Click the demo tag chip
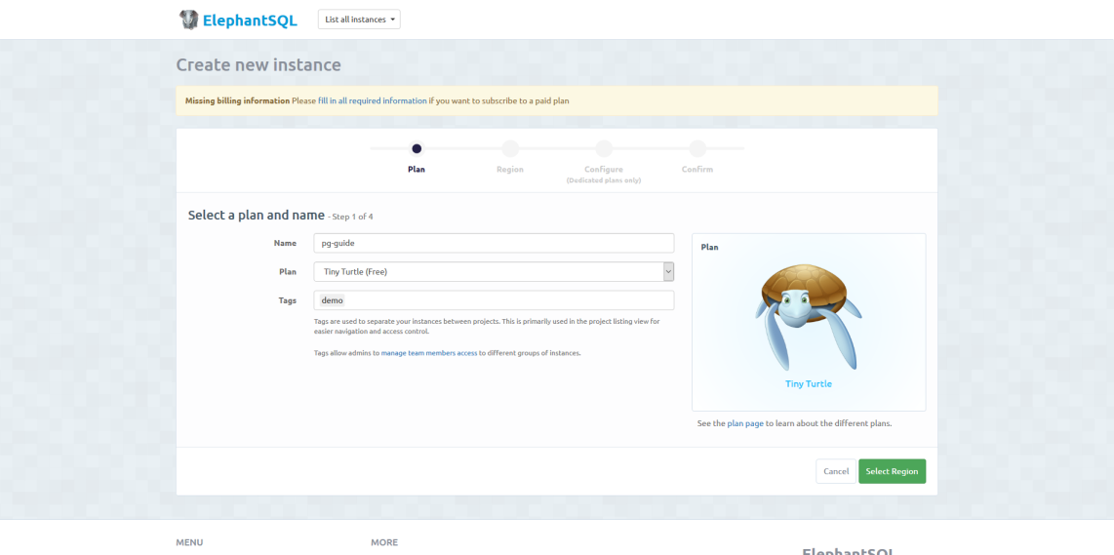 (333, 300)
